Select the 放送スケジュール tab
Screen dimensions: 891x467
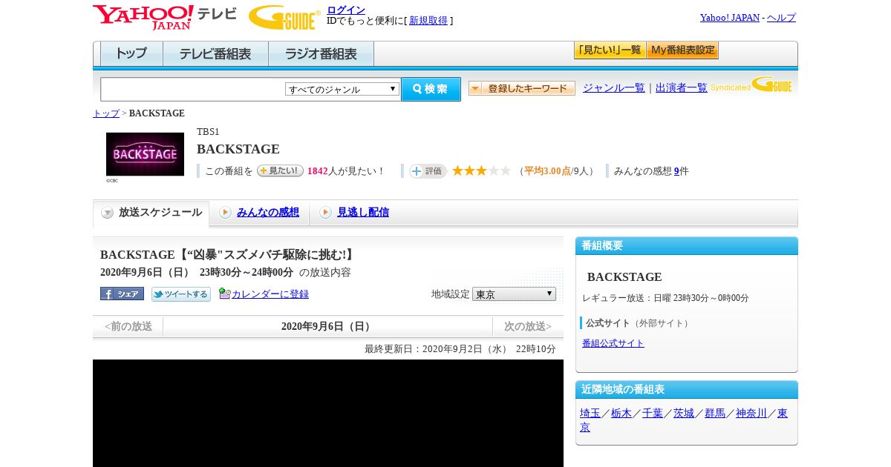[x=151, y=213]
